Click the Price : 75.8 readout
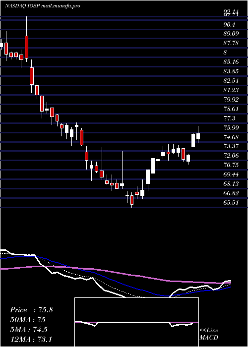The width and height of the screenshot is (248, 347). 31,310
